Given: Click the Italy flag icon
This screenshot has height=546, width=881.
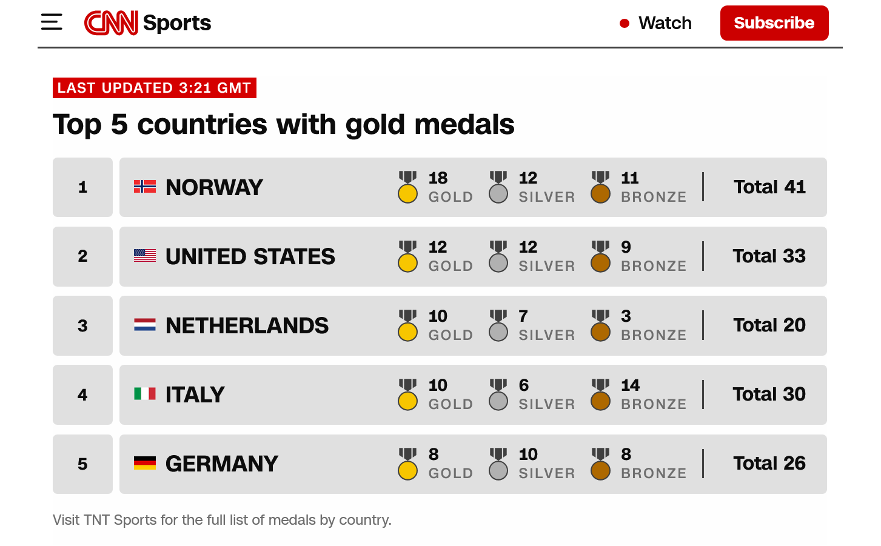Looking at the screenshot, I should coord(145,394).
